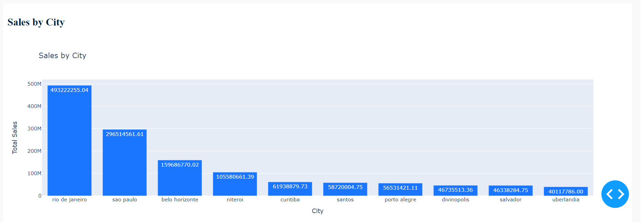
Task: Click the 'salvador' axis label
Action: [511, 200]
